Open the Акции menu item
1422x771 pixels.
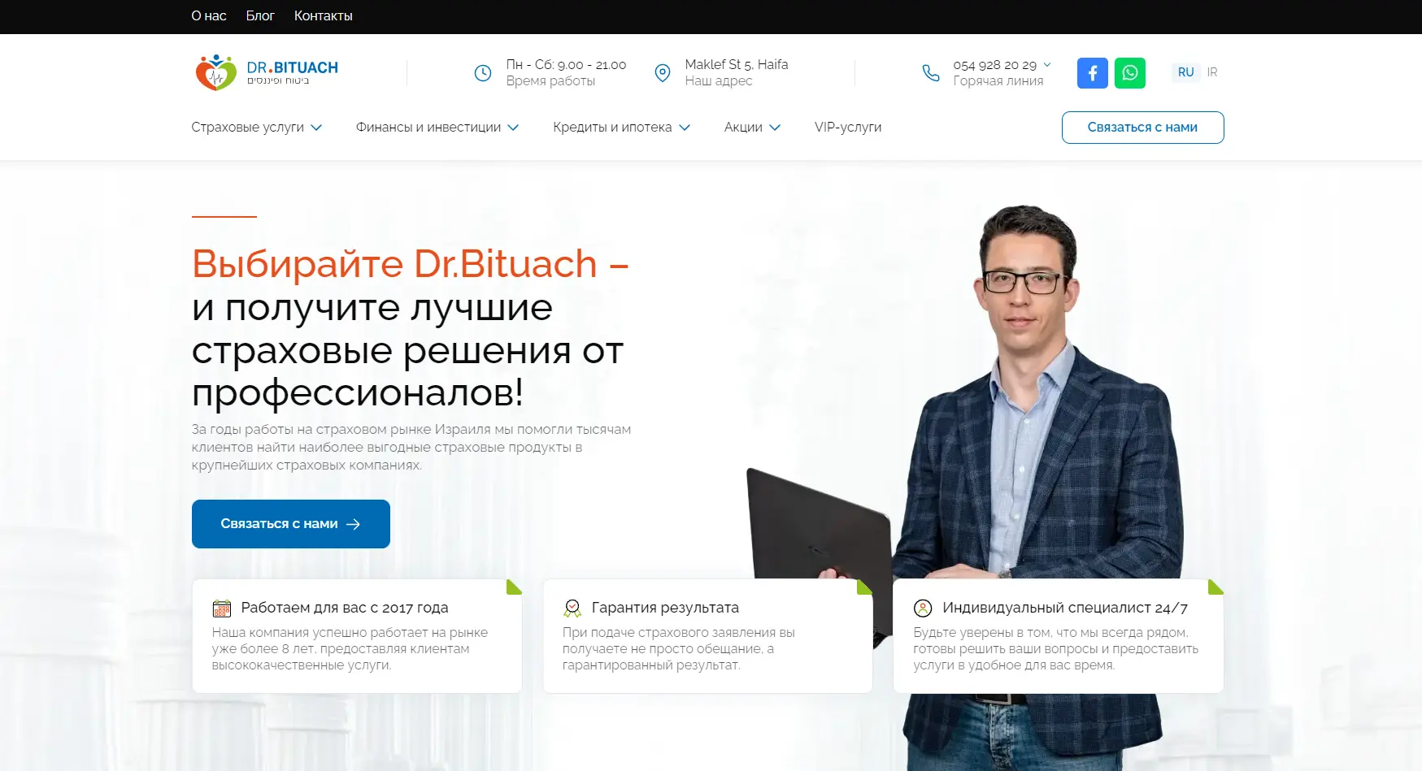[x=743, y=128]
